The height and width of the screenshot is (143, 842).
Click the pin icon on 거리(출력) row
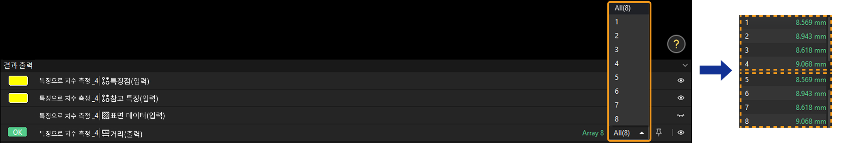pyautogui.click(x=659, y=132)
